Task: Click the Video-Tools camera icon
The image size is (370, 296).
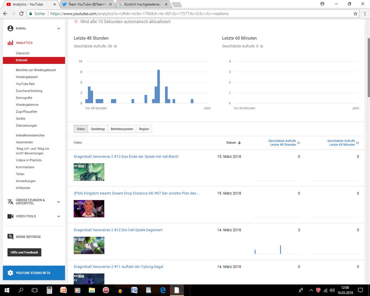Action: [10, 216]
